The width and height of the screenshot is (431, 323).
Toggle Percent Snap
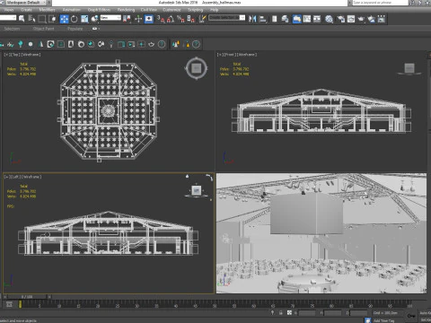point(180,19)
